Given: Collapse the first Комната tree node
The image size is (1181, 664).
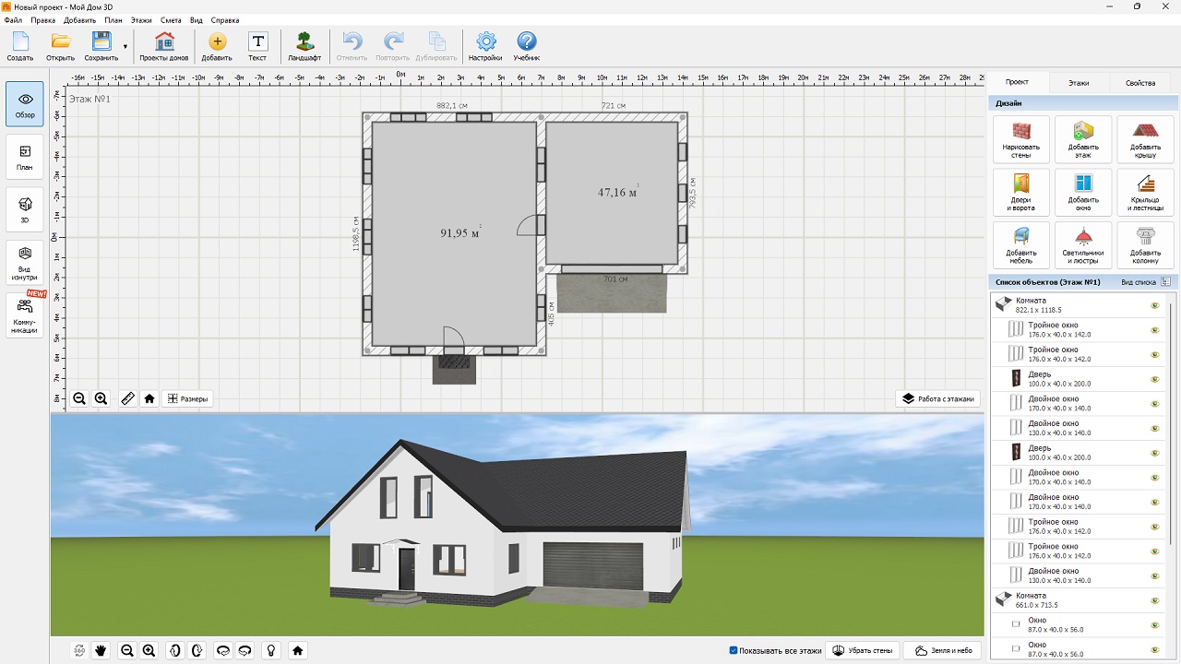Looking at the screenshot, I should (x=1002, y=303).
